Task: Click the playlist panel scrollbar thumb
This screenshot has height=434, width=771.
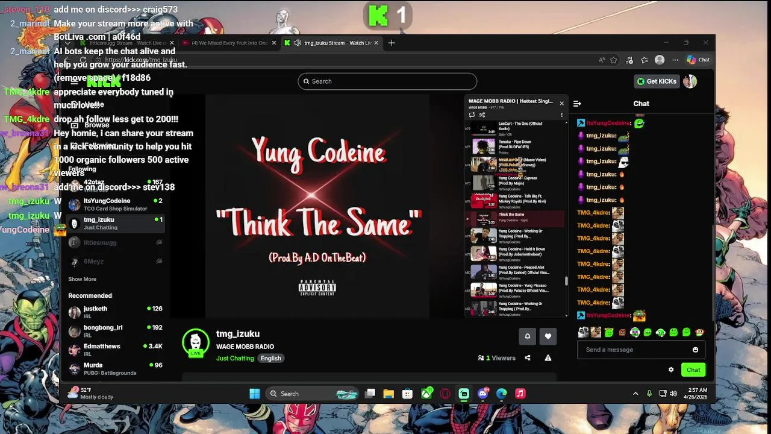Action: pos(566,280)
